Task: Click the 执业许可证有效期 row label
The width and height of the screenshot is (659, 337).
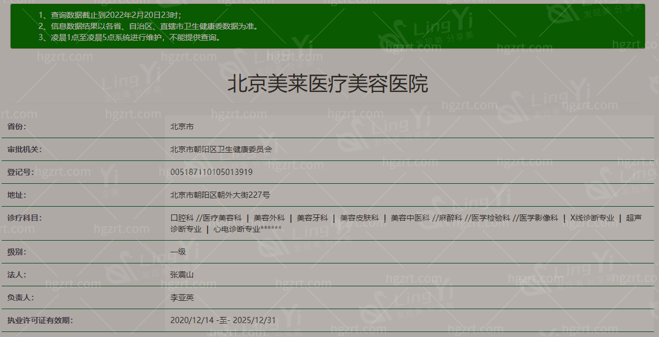Action: pos(40,320)
